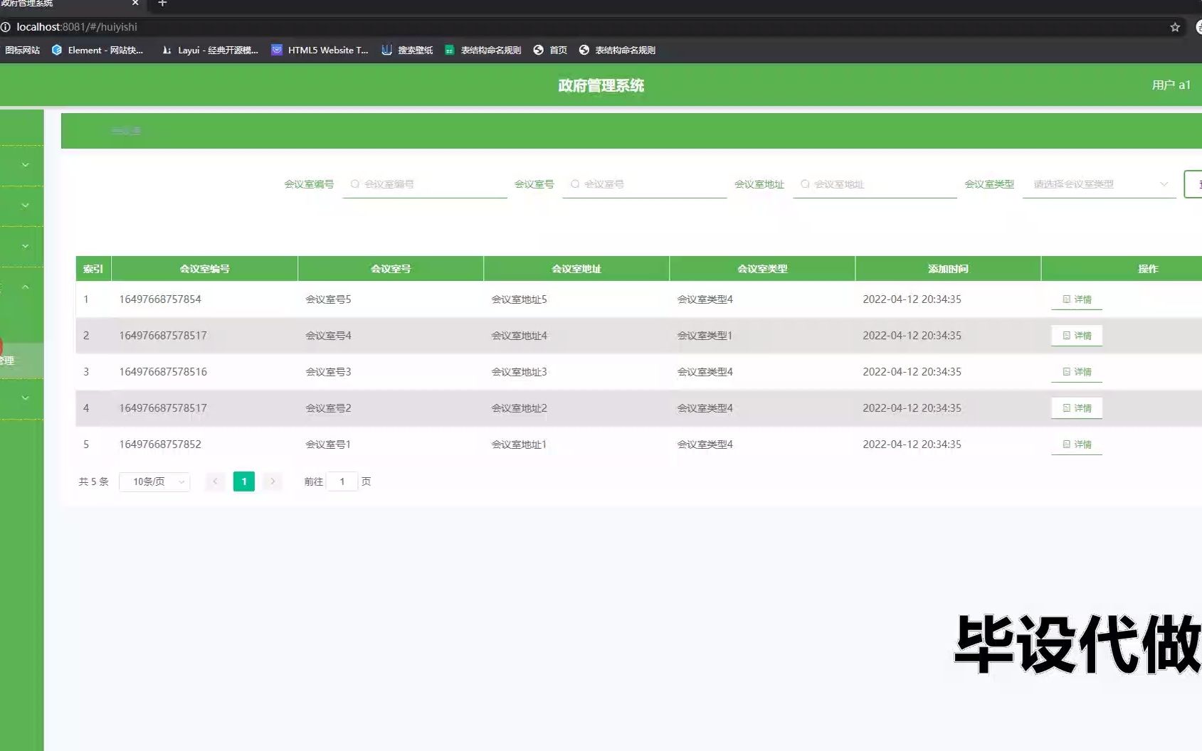The width and height of the screenshot is (1202, 751).
Task: Click the 前往 page number input
Action: coord(342,481)
